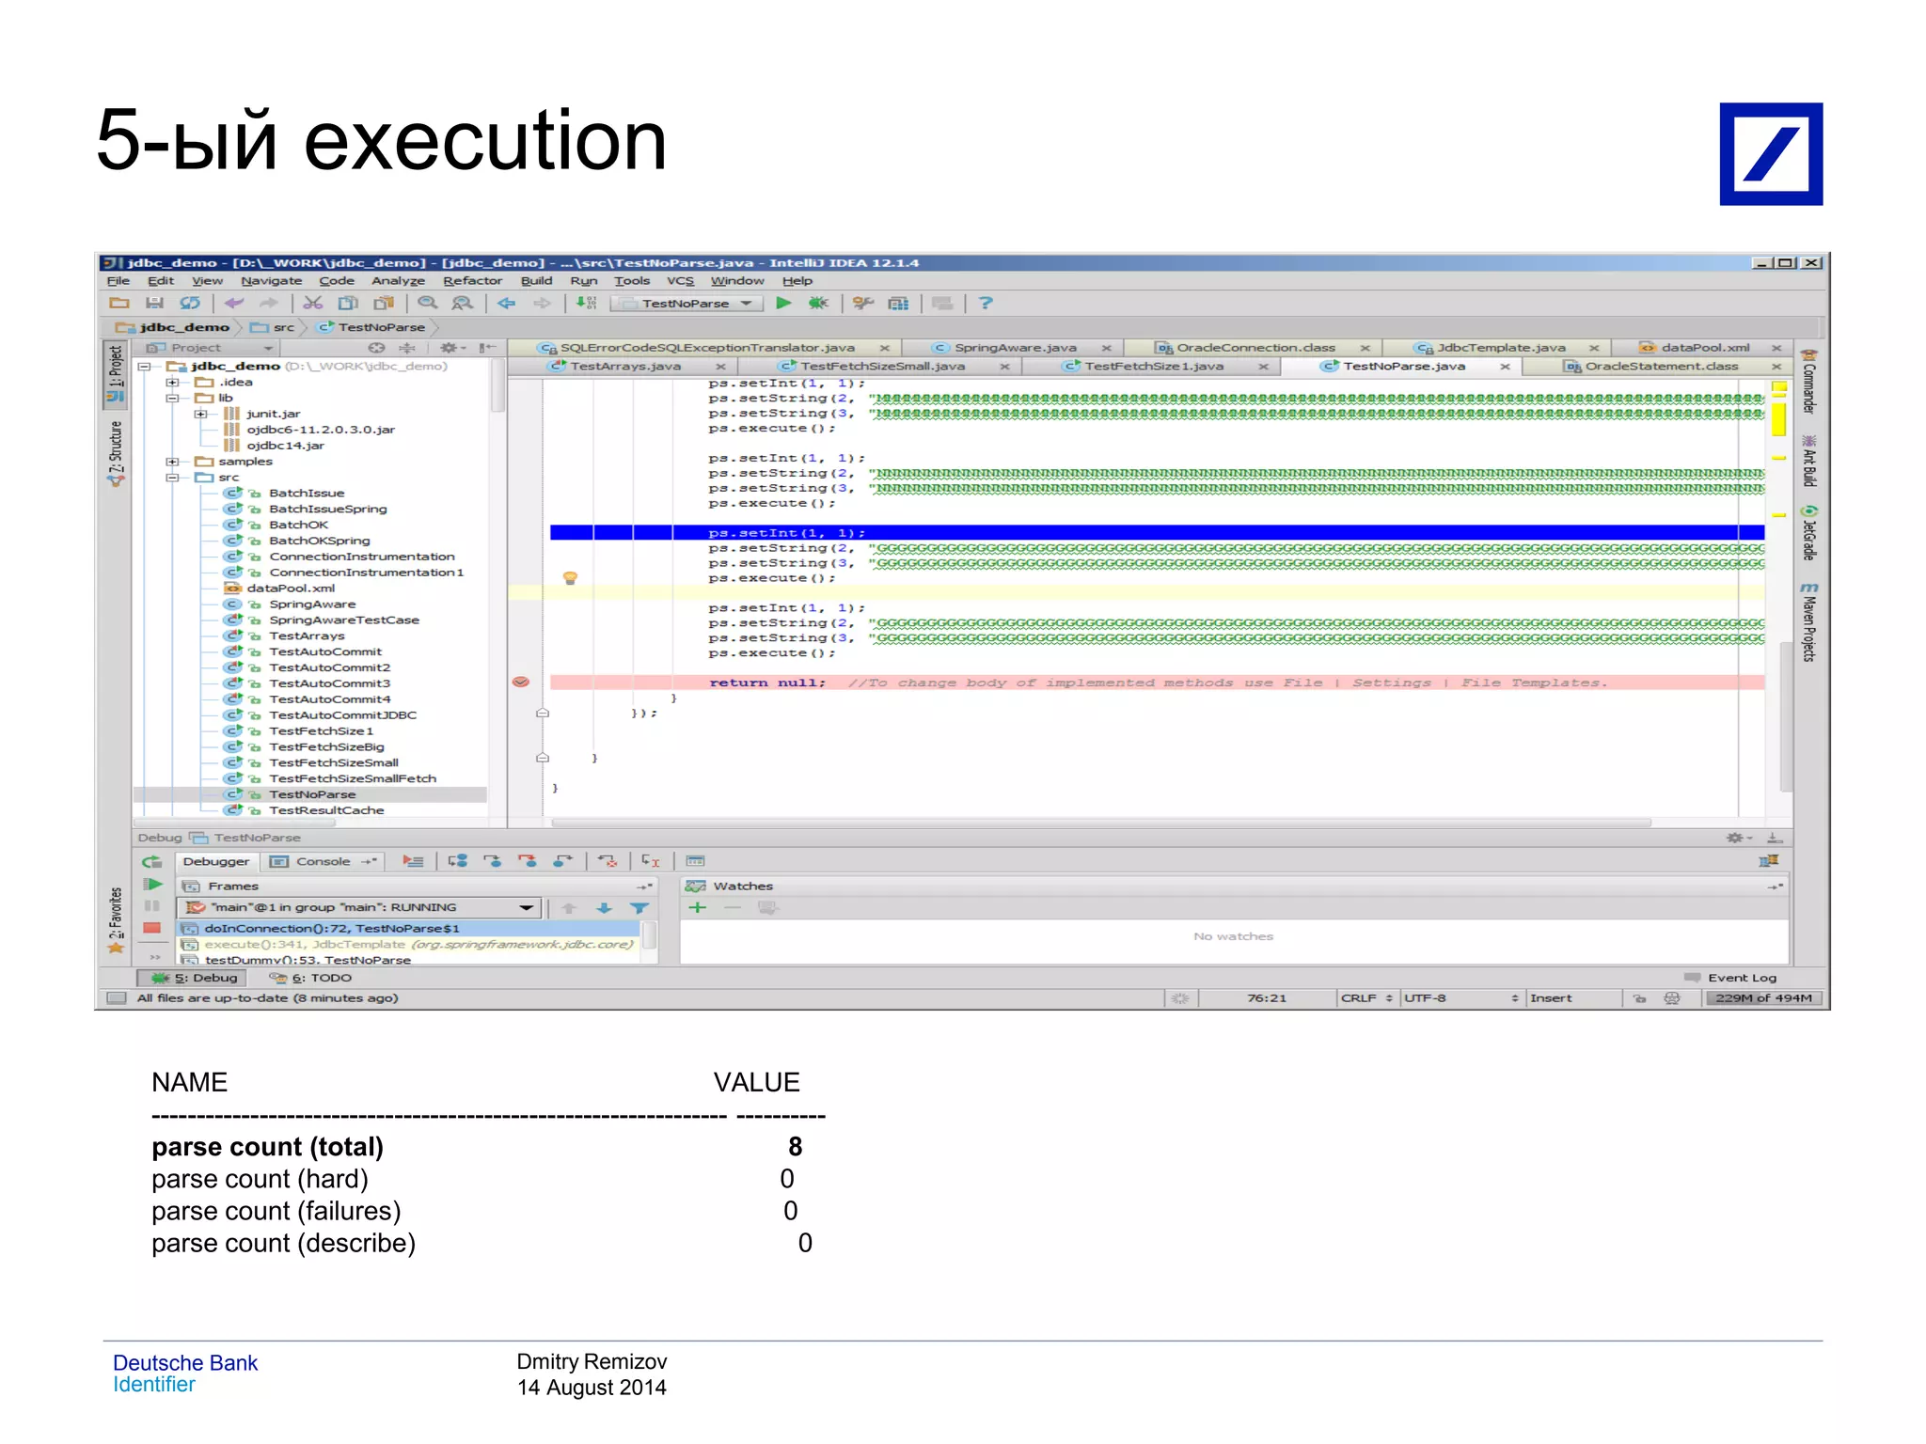
Task: Open the 6: TODO tool window
Action: pyautogui.click(x=310, y=979)
